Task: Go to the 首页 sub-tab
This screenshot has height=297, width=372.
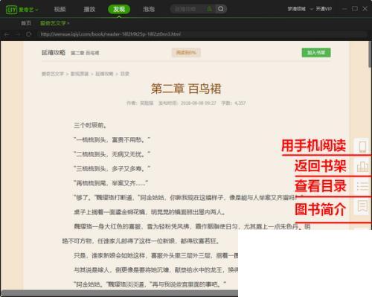Action: pos(26,23)
